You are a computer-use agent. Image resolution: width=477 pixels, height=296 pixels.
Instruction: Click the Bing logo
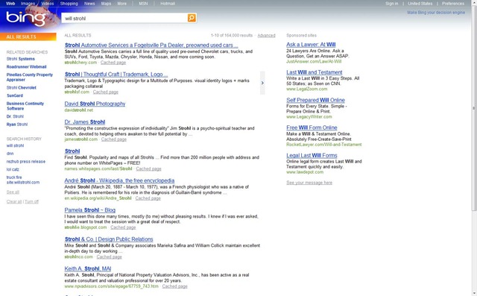pyautogui.click(x=25, y=18)
